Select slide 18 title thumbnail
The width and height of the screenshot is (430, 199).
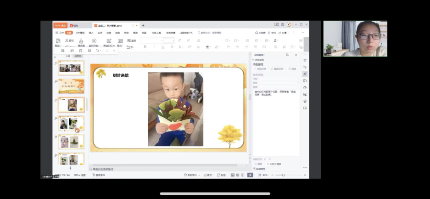[71, 86]
